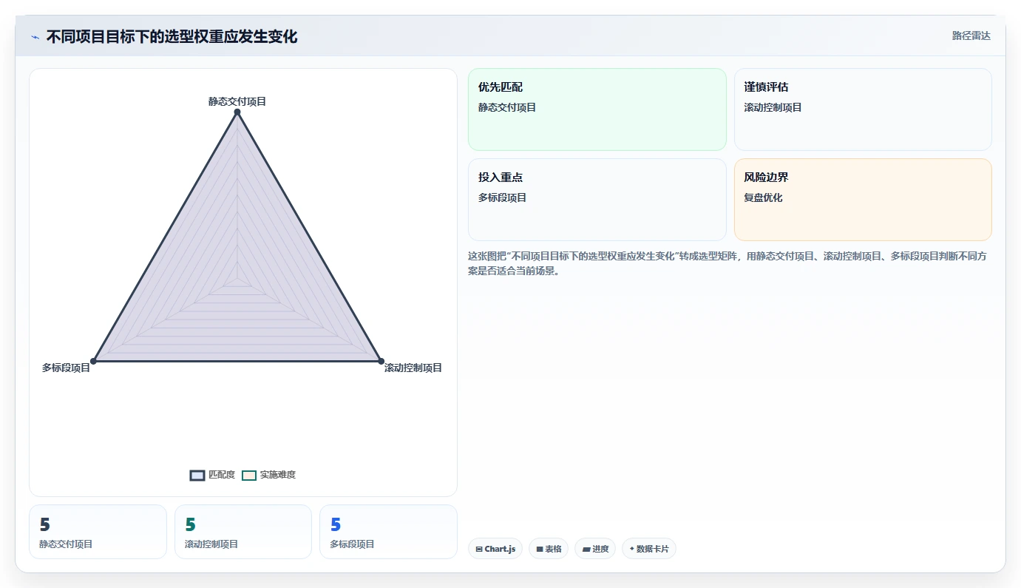The image size is (1021, 588).
Task: Click the radar point at 滚动控制项目 vertex
Action: pyautogui.click(x=381, y=361)
